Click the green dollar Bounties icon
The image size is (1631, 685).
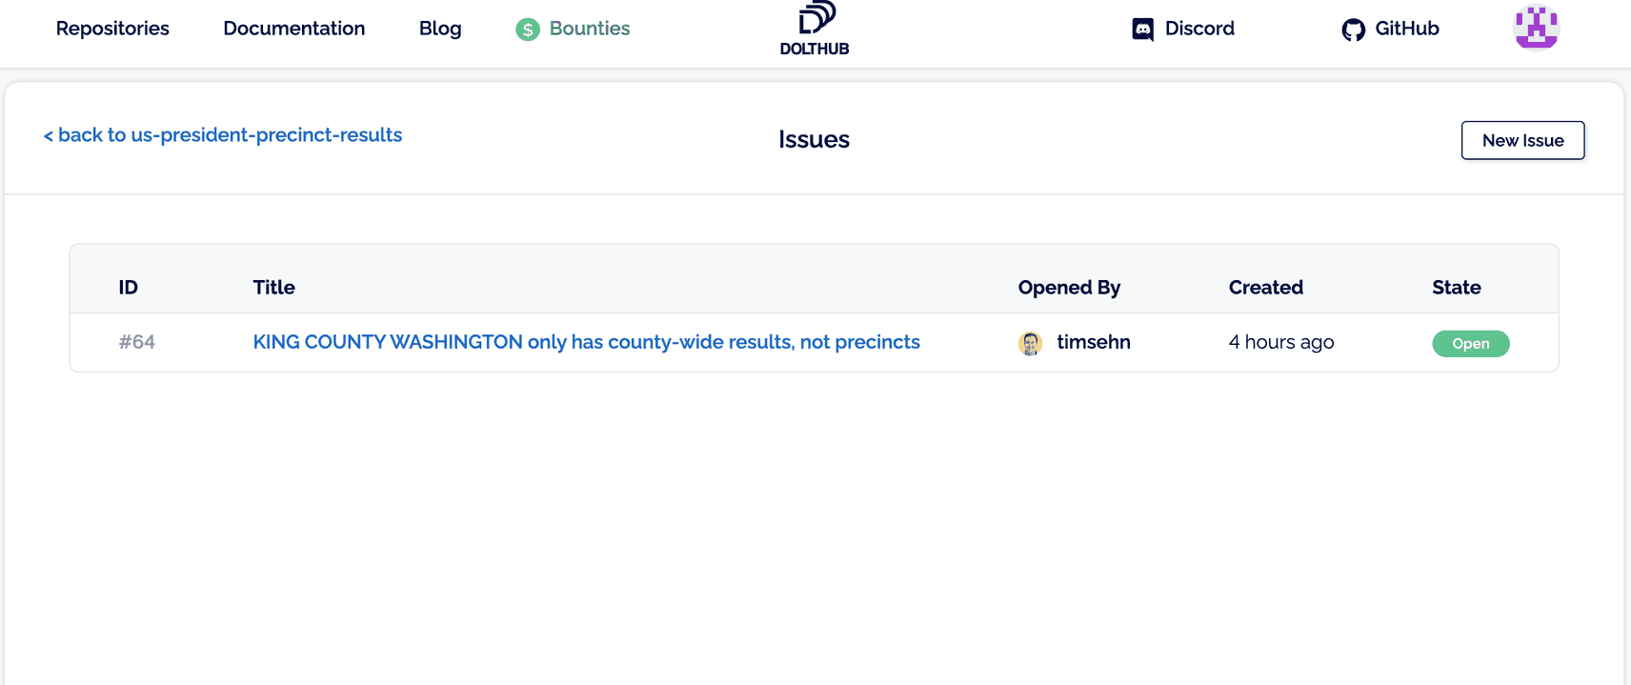click(528, 30)
